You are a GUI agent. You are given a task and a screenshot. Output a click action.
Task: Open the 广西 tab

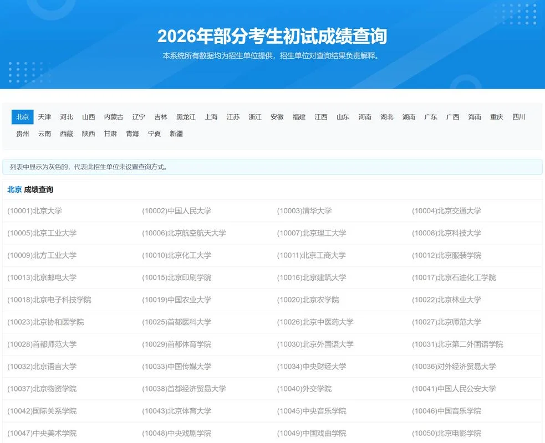pos(453,117)
